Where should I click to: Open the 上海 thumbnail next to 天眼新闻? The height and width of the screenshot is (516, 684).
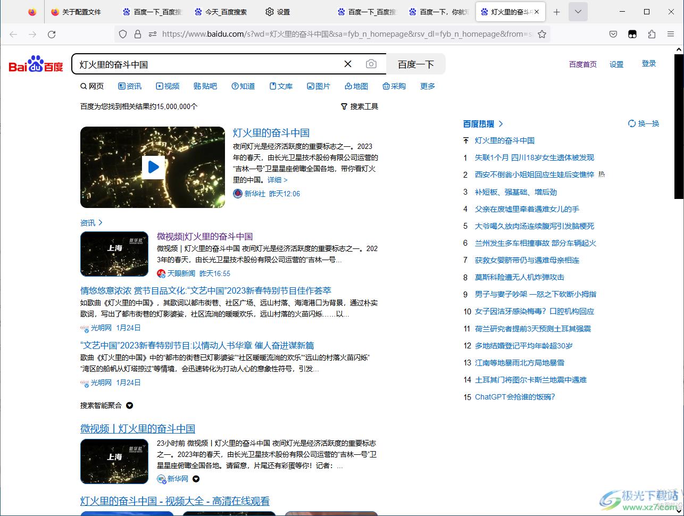[114, 254]
